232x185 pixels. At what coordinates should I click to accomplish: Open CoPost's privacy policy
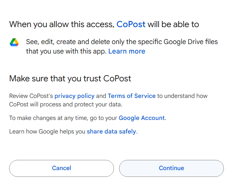(x=74, y=96)
